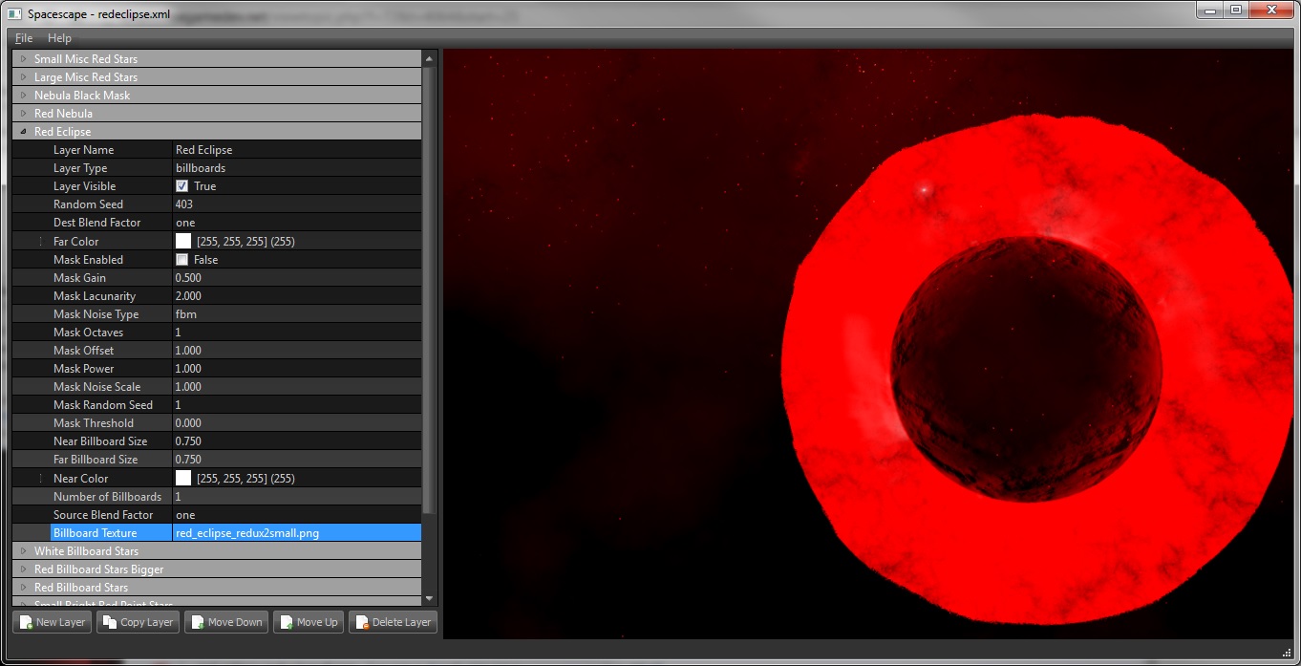
Task: Expand the Nebula Black Mask layer
Action: click(23, 96)
